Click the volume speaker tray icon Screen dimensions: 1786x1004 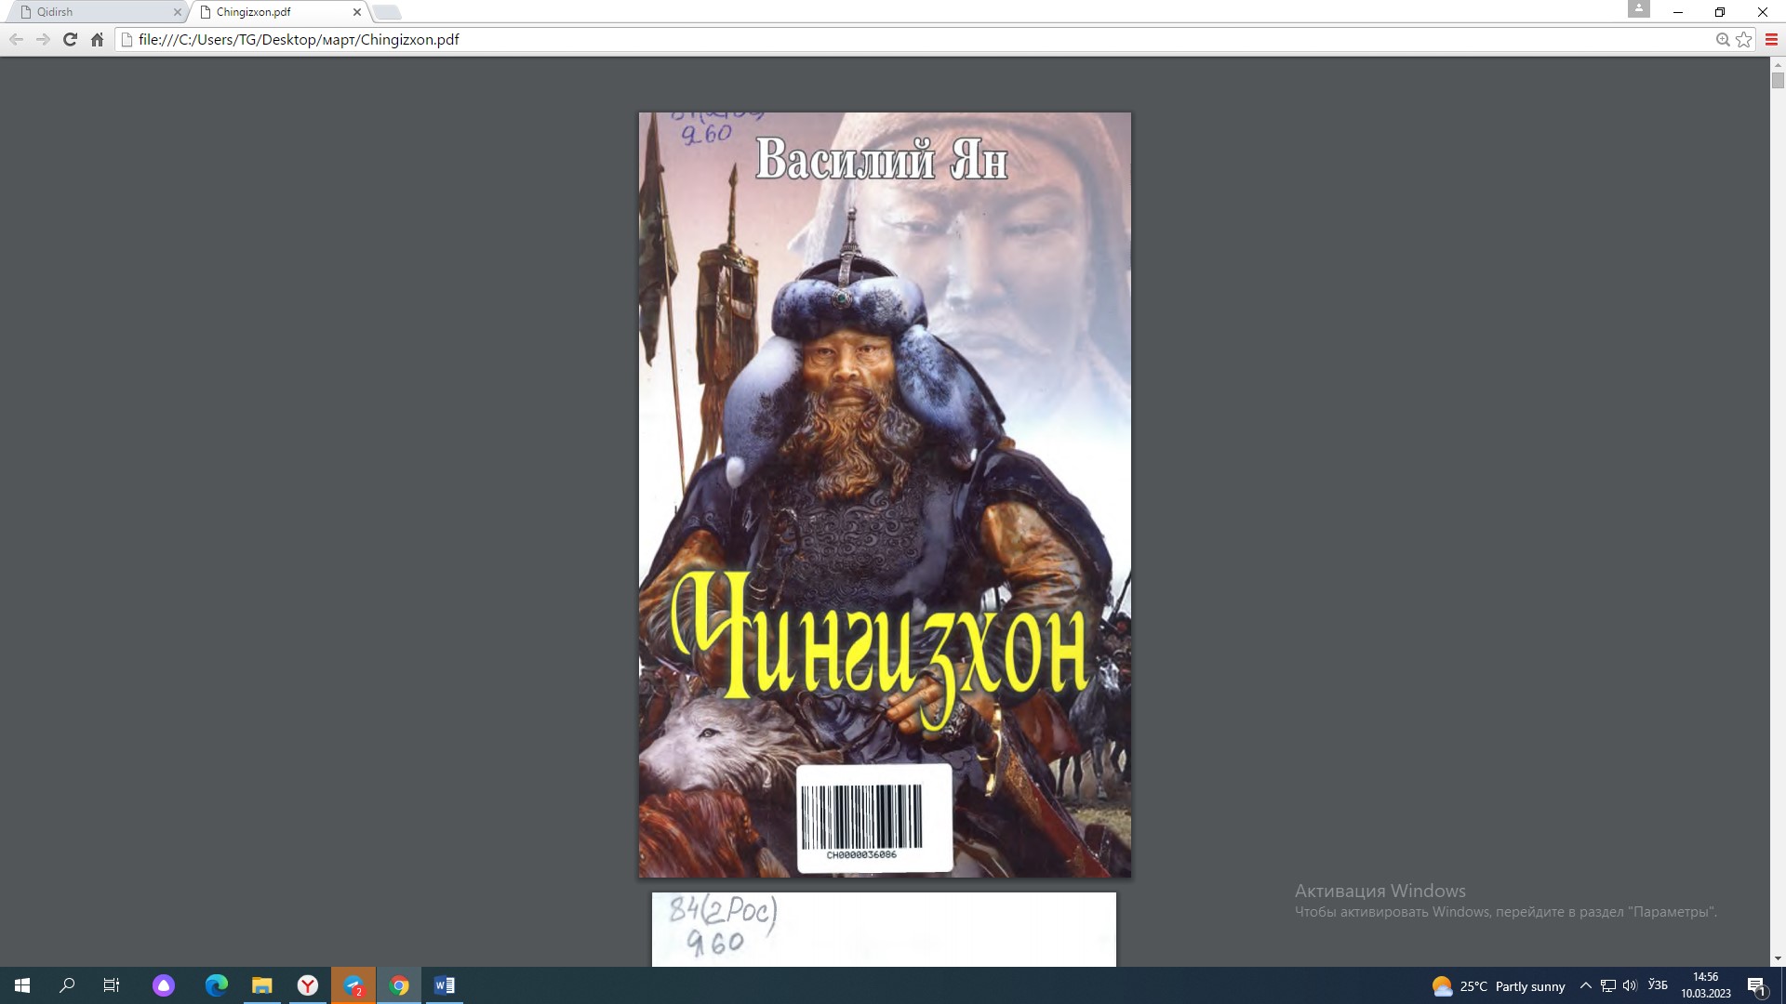coord(1630,985)
